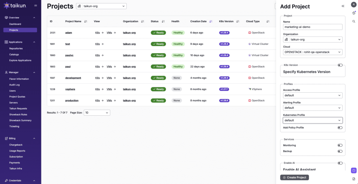Collapse the Add Project side panel
This screenshot has height=184, width=358.
click(x=343, y=6)
